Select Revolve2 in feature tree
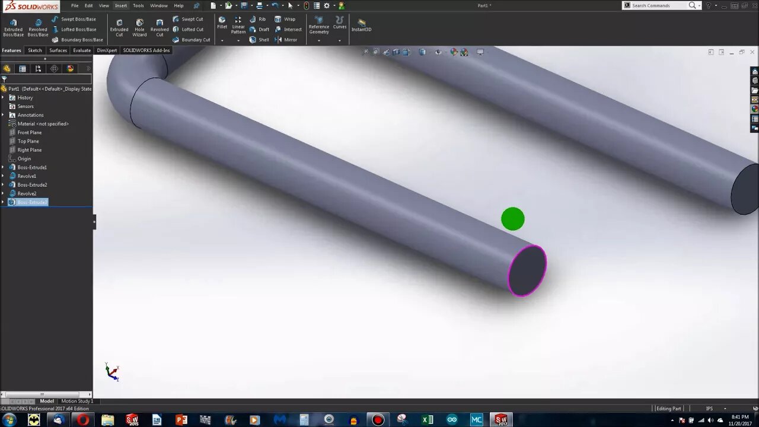The height and width of the screenshot is (427, 759). [23, 193]
